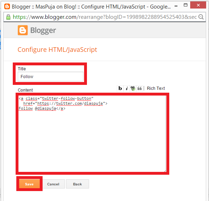This screenshot has width=209, height=201.
Task: Click the Content label above the text area
Action: 25,90
